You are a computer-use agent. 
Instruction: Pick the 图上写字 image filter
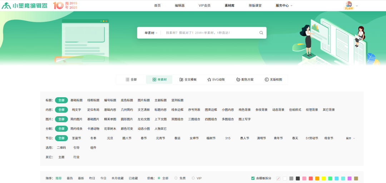[x=244, y=119]
